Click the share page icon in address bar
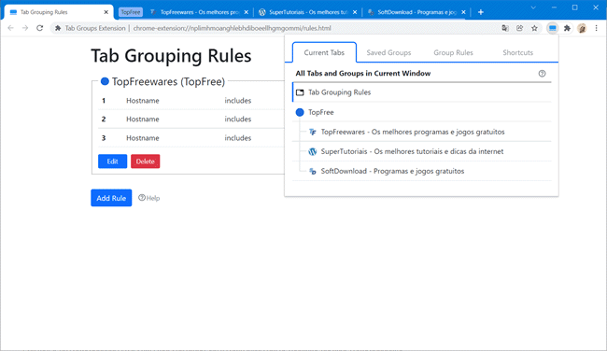The height and width of the screenshot is (351, 607). pos(520,28)
